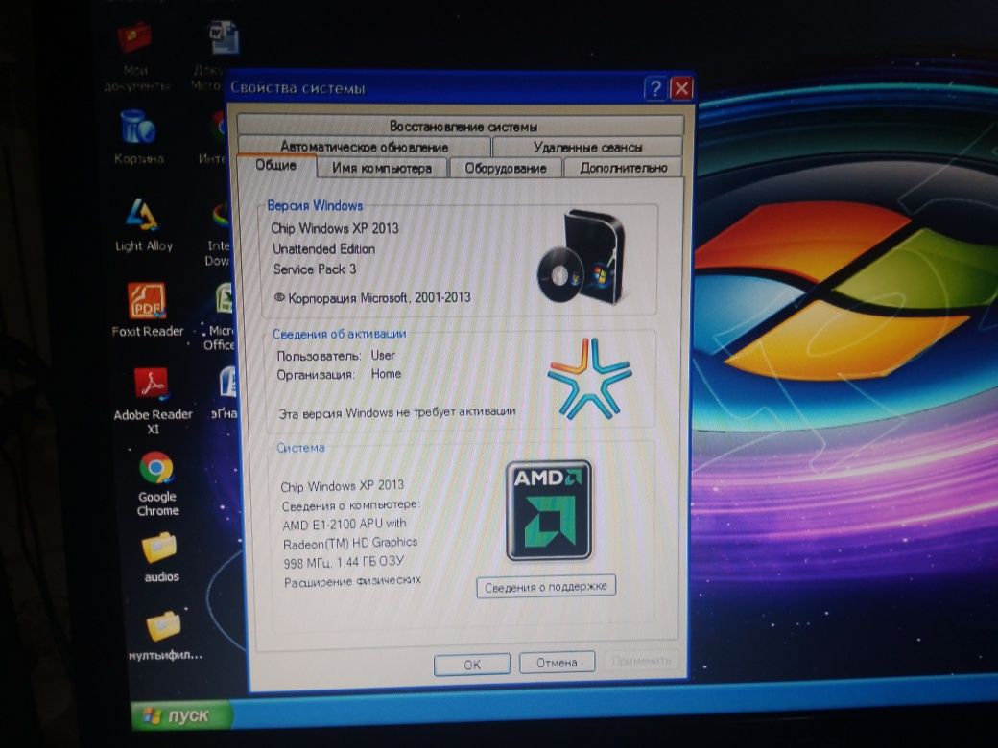Click the OK button
998x748 pixels.
click(471, 665)
